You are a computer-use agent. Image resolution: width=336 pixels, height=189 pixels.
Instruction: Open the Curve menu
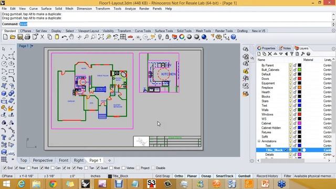pos(34,8)
